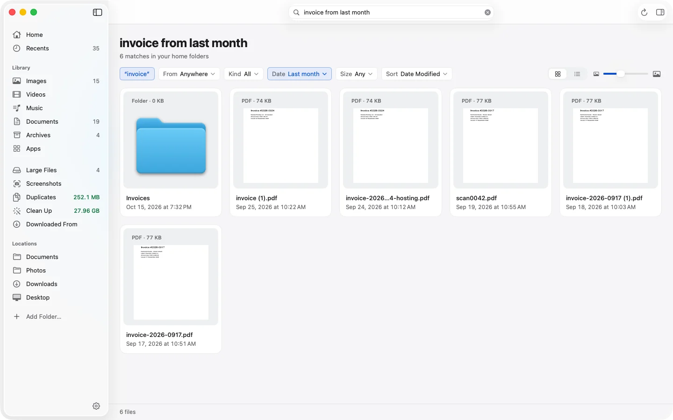This screenshot has height=420, width=673.
Task: Click the date Oct 15, 2026 at 7:32 PM
Action: (159, 207)
